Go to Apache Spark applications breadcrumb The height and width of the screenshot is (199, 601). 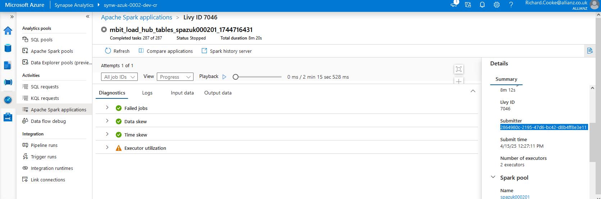pyautogui.click(x=137, y=17)
